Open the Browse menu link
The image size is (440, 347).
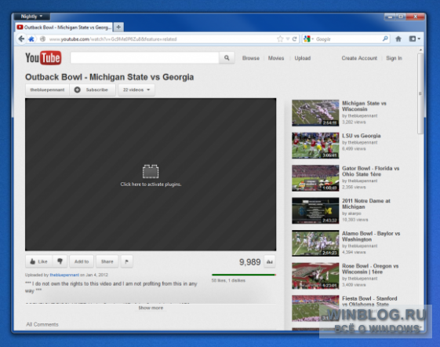250,58
